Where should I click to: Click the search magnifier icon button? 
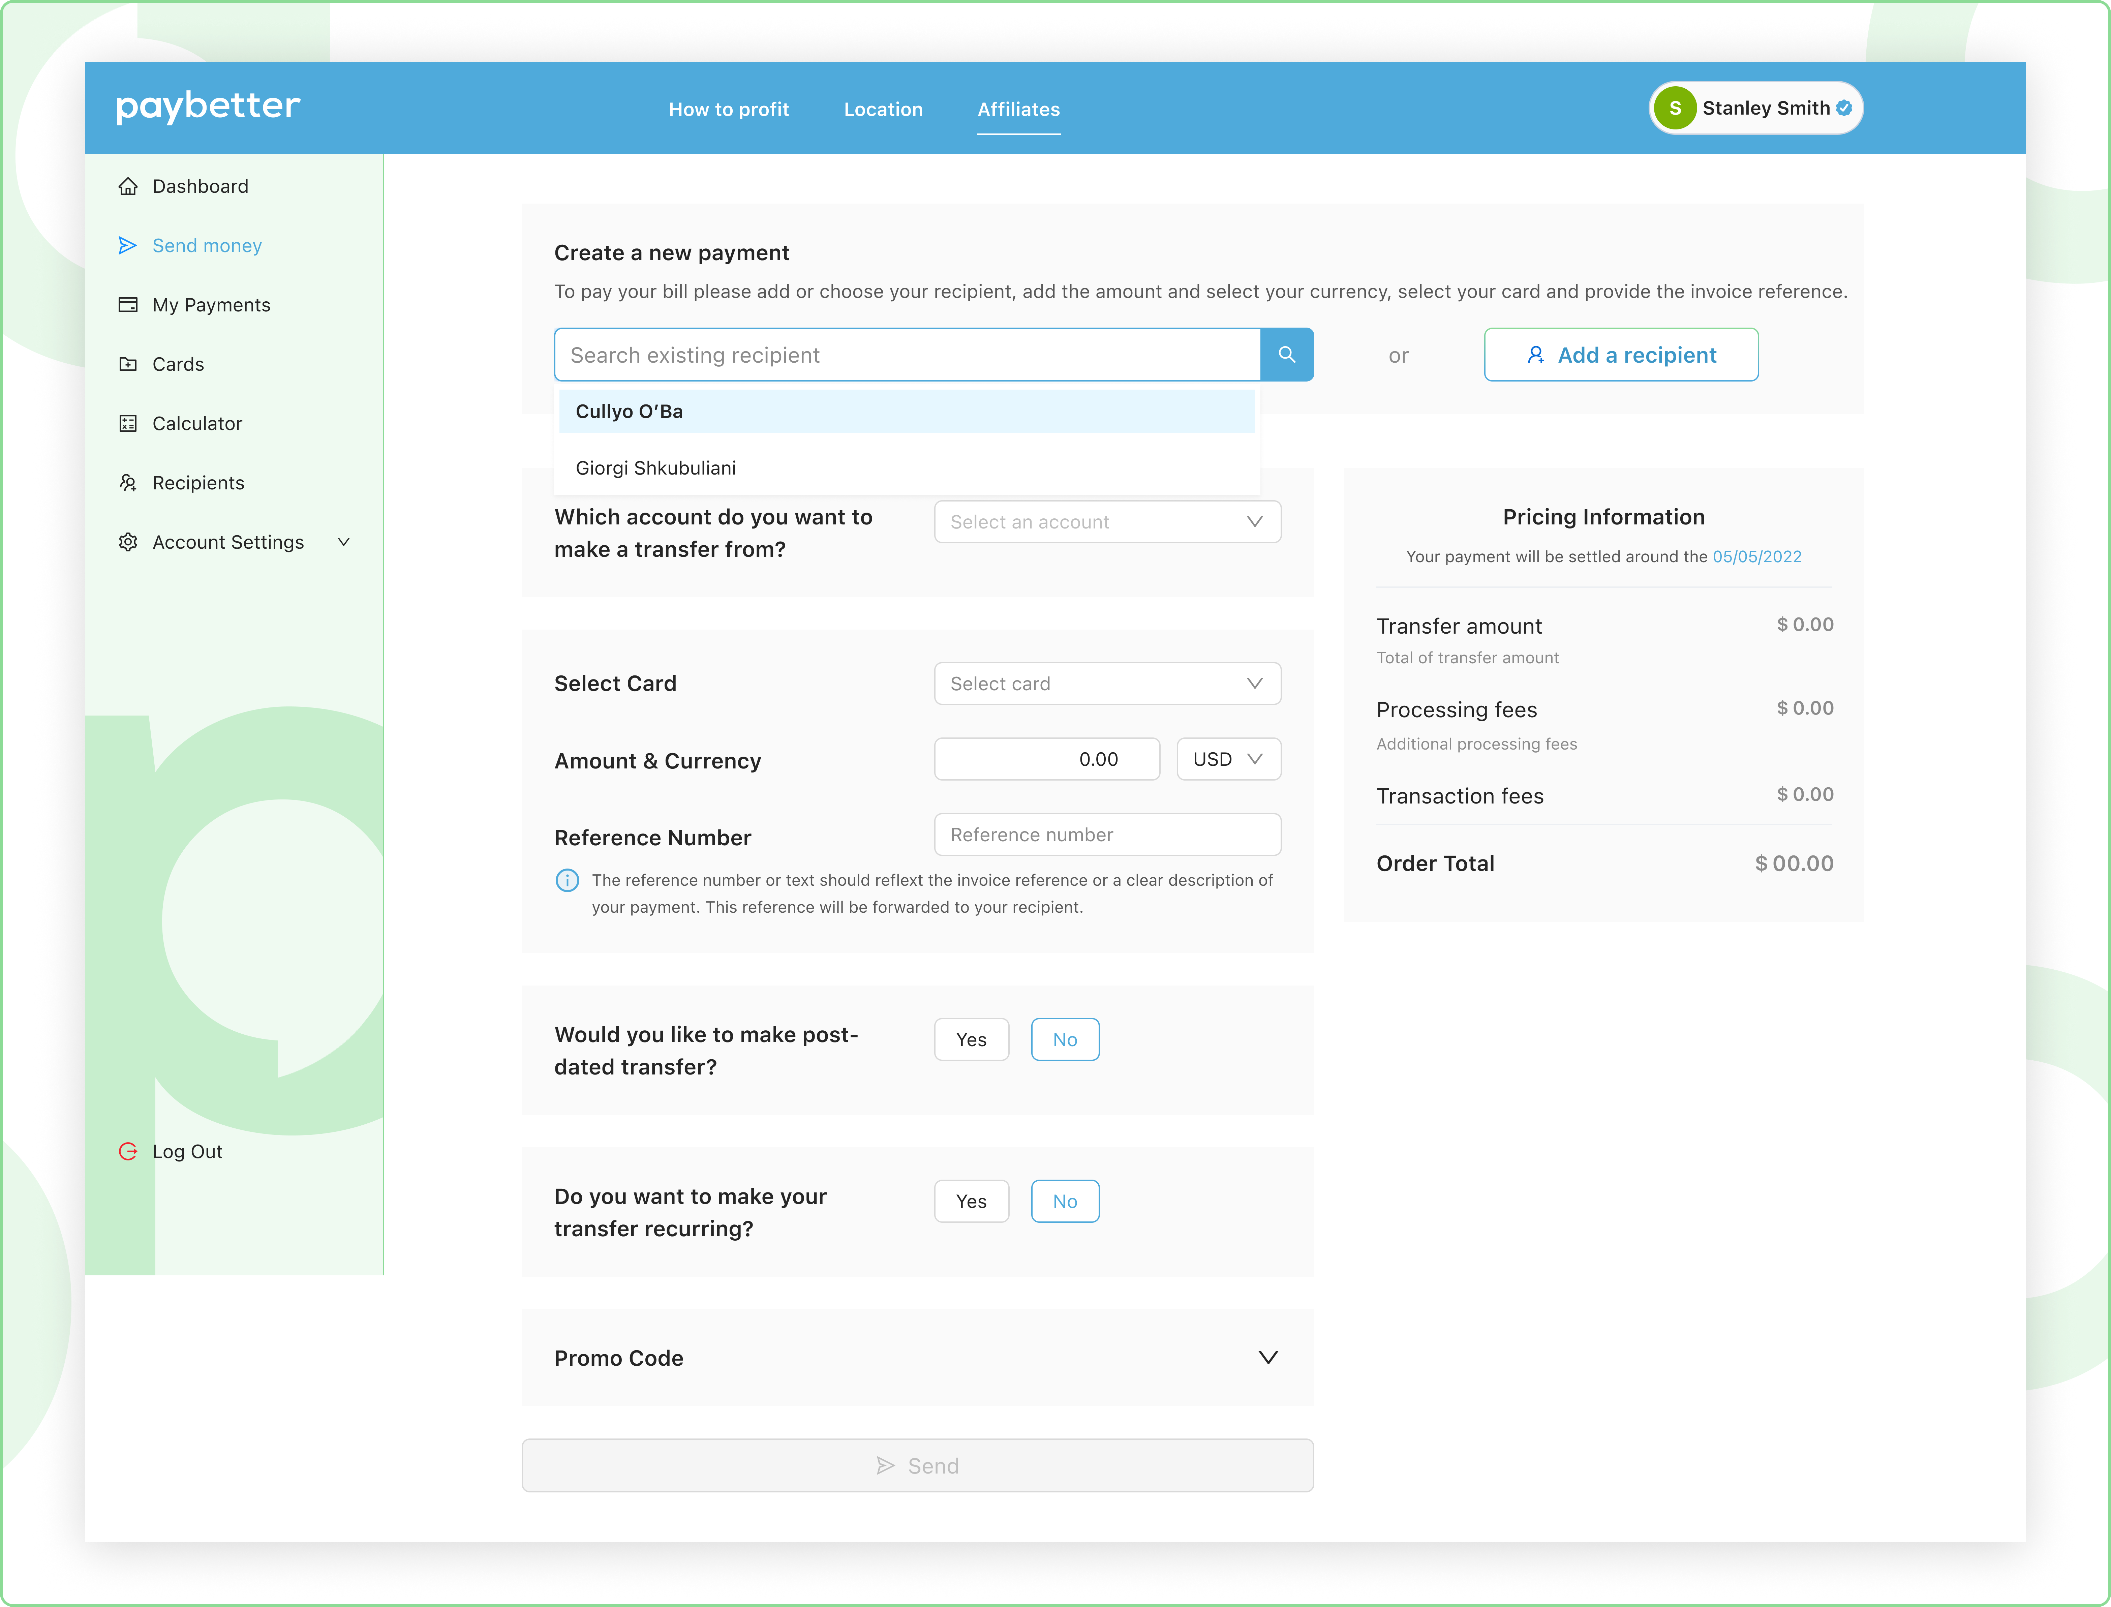point(1286,355)
